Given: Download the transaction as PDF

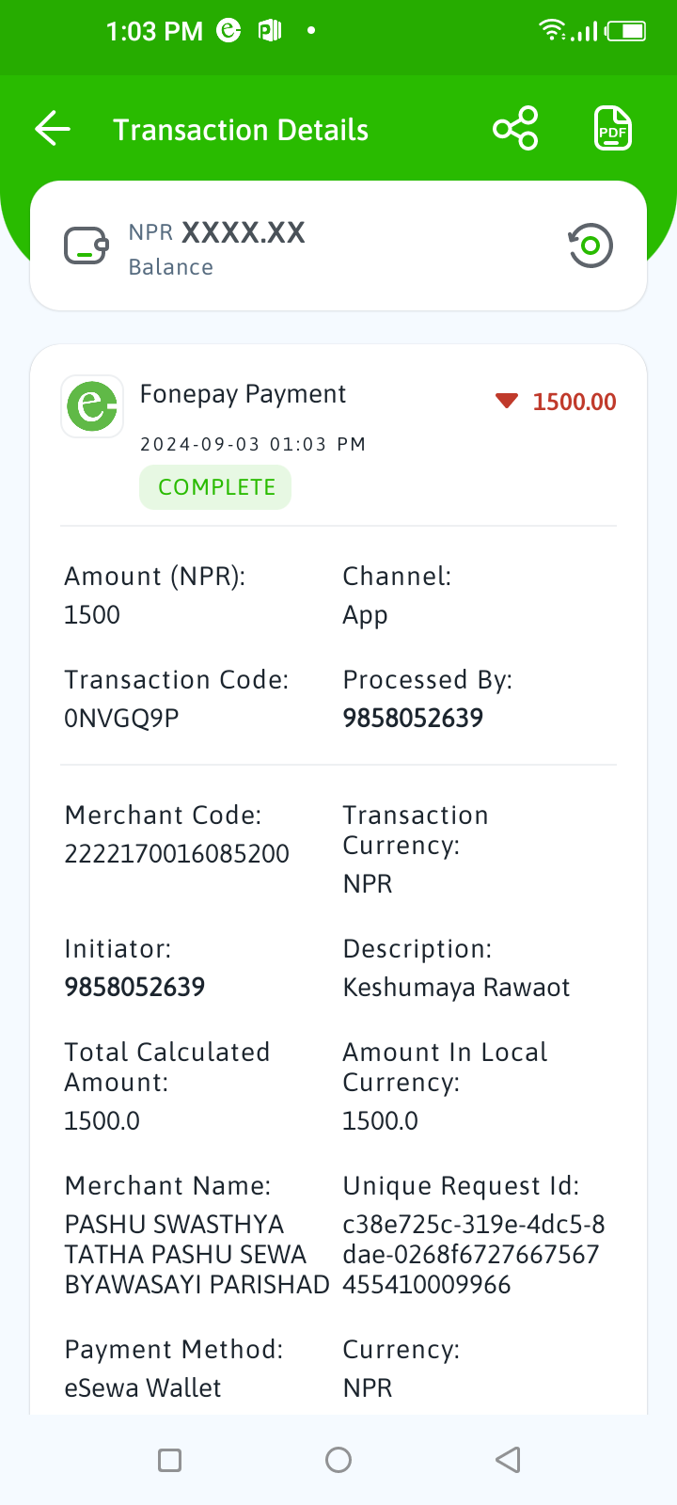Looking at the screenshot, I should point(613,129).
